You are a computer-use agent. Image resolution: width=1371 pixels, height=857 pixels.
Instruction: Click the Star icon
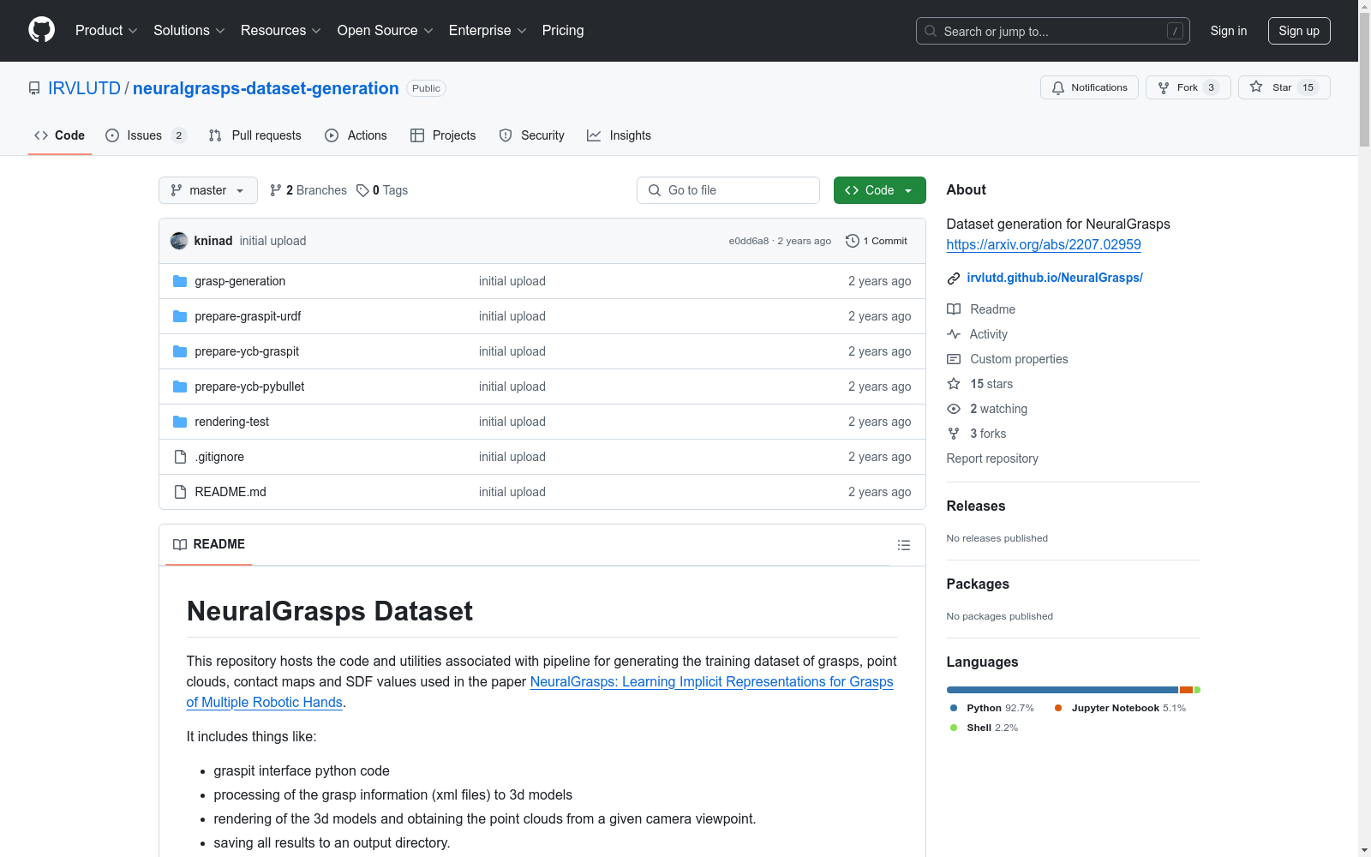(x=1256, y=87)
